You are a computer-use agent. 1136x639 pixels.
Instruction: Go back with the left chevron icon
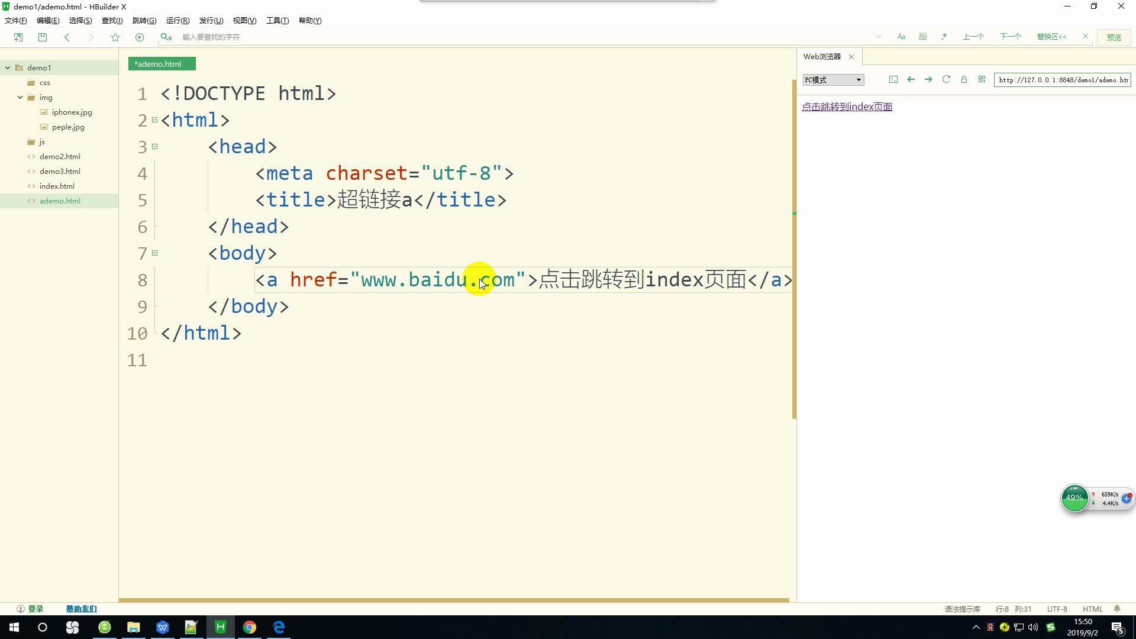[x=67, y=37]
